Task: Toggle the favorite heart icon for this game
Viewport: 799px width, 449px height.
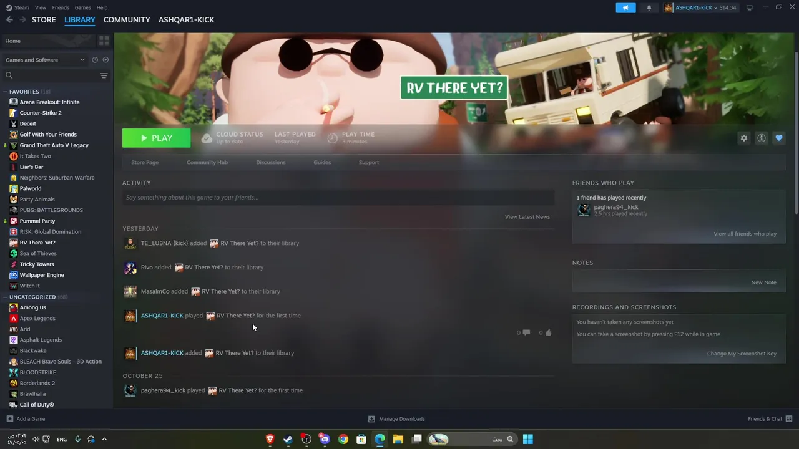Action: tap(779, 138)
